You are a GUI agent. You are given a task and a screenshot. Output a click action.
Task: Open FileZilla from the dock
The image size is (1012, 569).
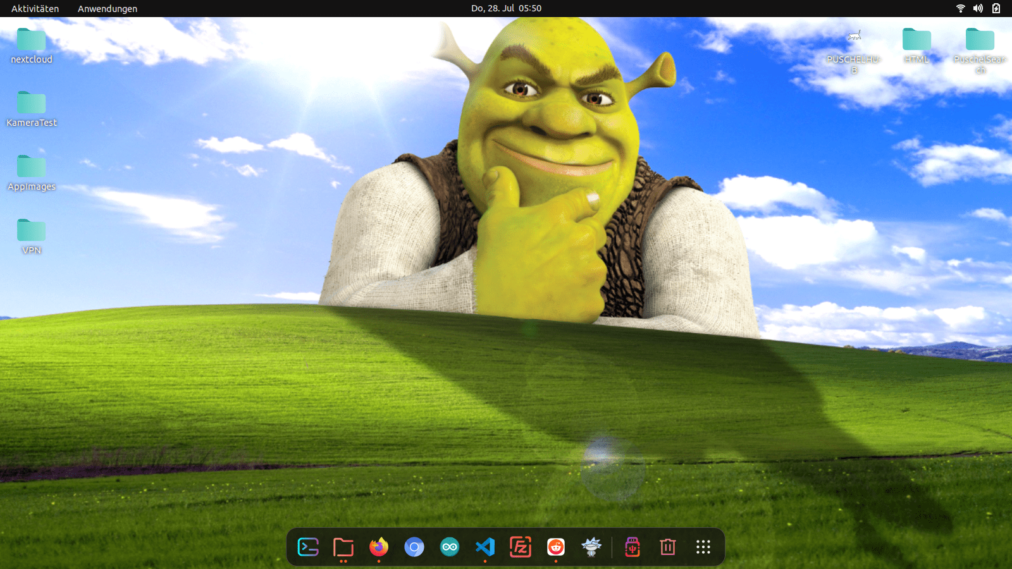point(521,547)
